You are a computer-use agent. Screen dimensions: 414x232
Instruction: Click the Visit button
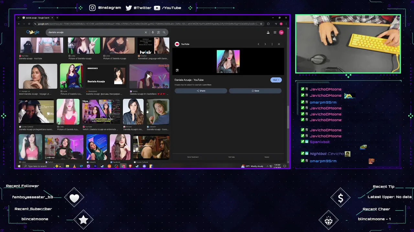pyautogui.click(x=276, y=80)
